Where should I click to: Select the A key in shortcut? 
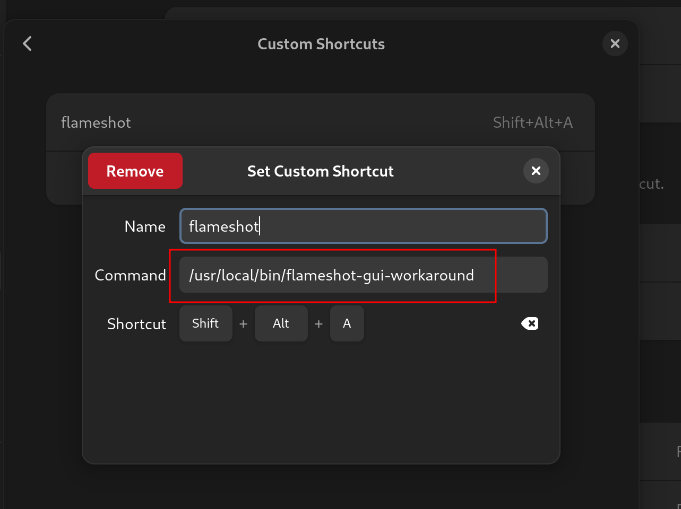(x=347, y=323)
